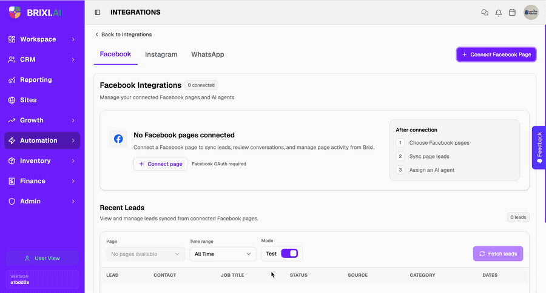
Task: Click Connect Facebook Page button
Action: tap(496, 54)
